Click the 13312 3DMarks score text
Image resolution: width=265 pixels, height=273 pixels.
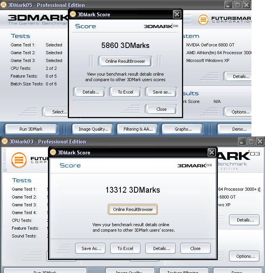coord(132,190)
